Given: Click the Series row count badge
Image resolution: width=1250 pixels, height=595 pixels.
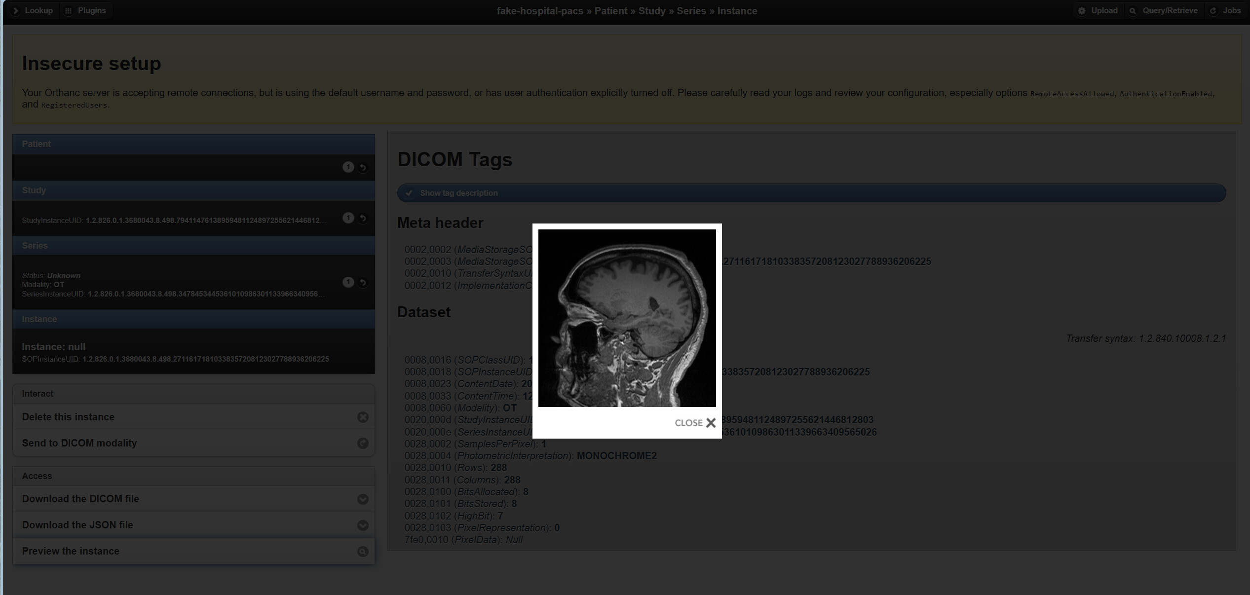Looking at the screenshot, I should [x=348, y=282].
